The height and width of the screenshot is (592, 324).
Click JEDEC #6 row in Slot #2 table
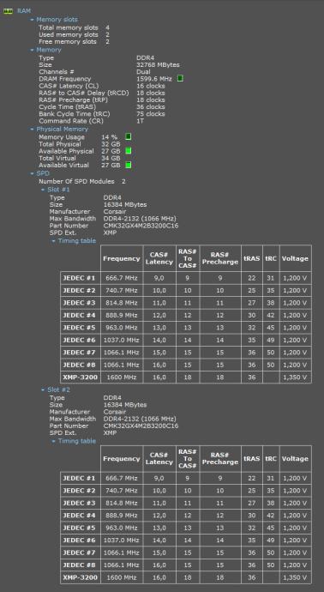click(186, 541)
